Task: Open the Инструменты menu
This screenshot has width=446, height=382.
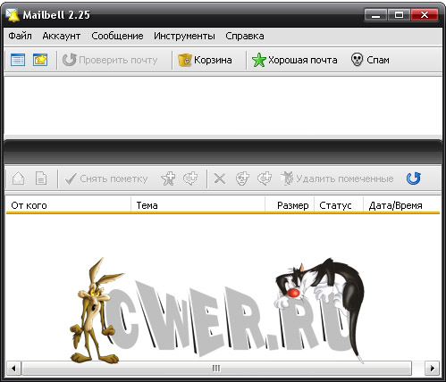Action: click(x=184, y=36)
